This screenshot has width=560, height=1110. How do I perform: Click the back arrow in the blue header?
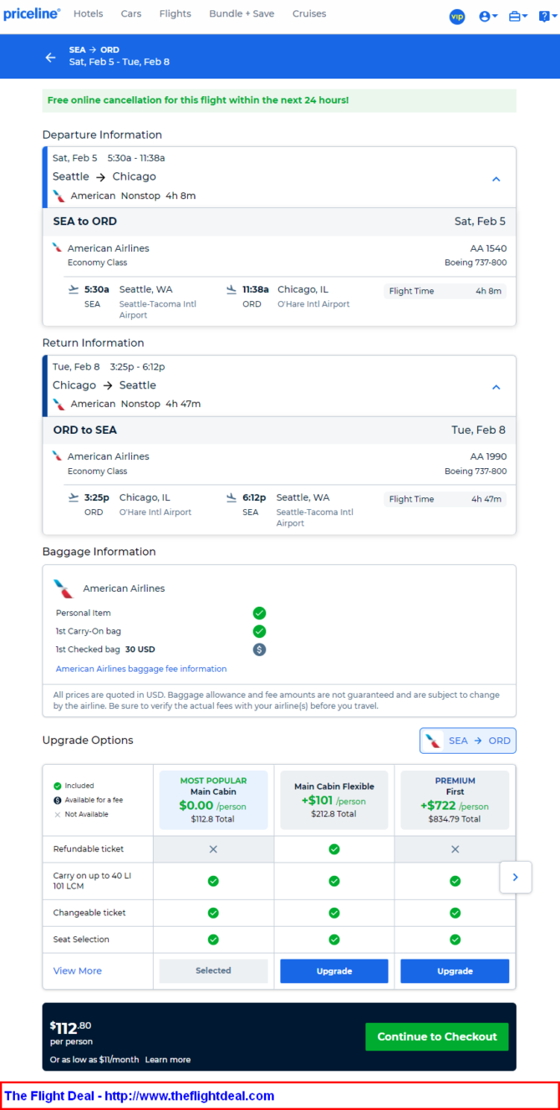[50, 57]
